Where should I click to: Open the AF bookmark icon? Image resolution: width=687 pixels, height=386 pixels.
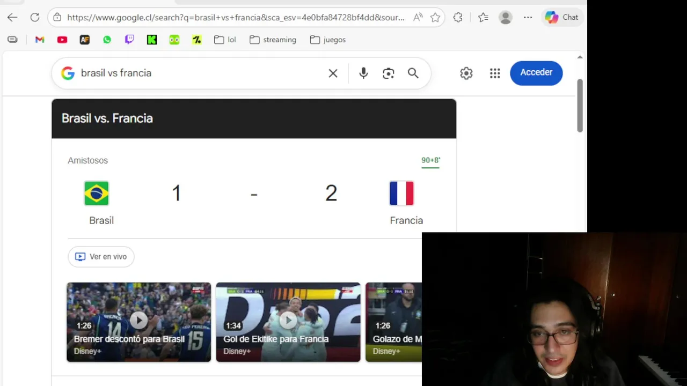(x=84, y=40)
